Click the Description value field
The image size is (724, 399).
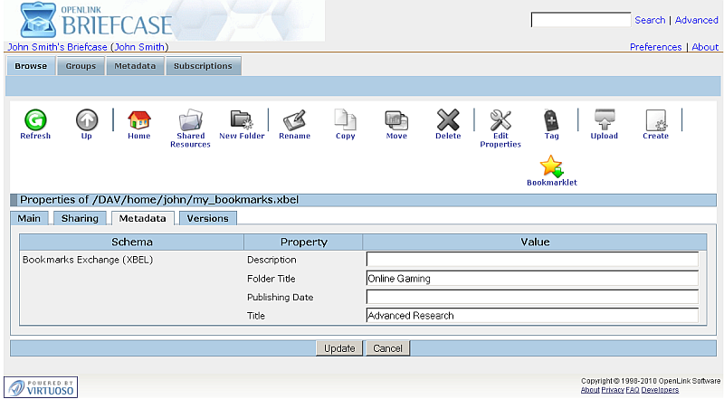pyautogui.click(x=532, y=260)
